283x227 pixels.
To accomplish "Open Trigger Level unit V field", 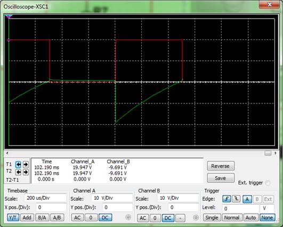I will point(267,208).
